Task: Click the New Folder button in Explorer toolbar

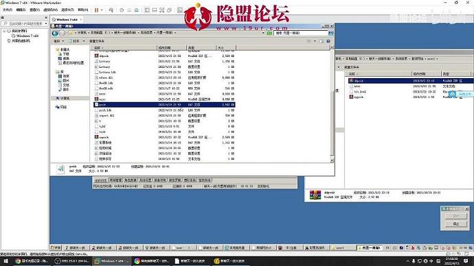Action: (97, 41)
